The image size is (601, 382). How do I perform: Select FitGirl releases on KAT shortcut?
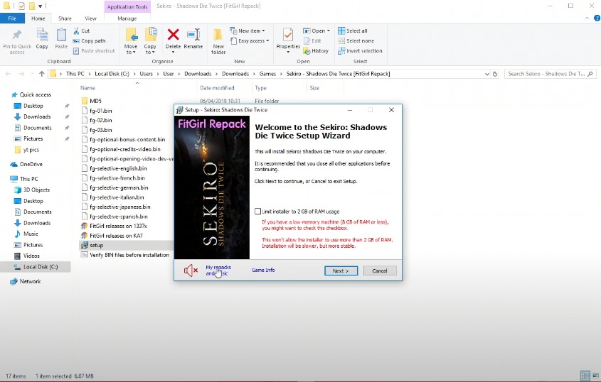[x=116, y=236]
